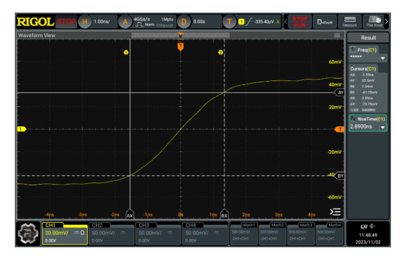Viewport: 407px width, 261px height.
Task: Select the Cursors(C1) result tab
Action: [x=363, y=69]
